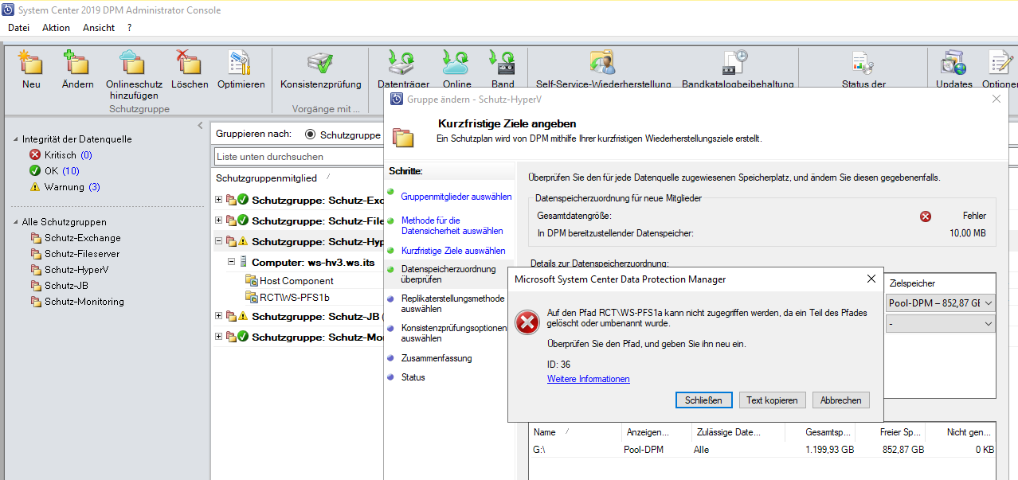Viewport: 1018px width, 480px height.
Task: Collapse Schutzgruppe Schutz-HyperV row
Action: pos(219,241)
